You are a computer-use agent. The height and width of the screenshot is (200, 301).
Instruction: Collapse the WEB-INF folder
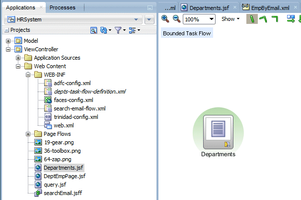tap(28, 75)
